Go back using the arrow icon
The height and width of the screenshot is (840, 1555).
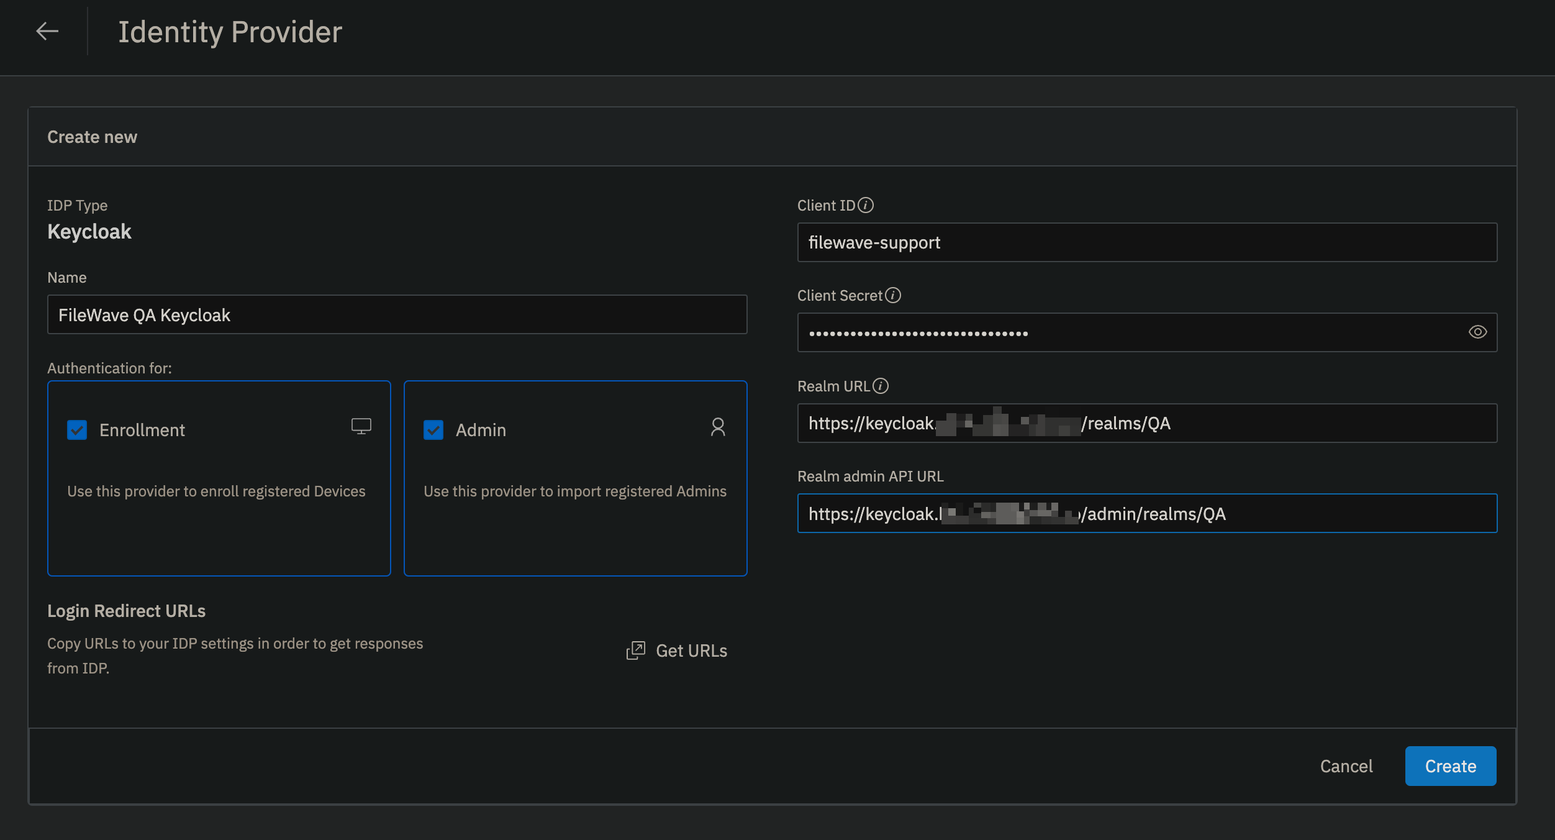point(47,31)
